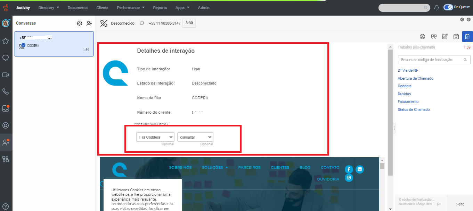Open the Activity tab
The width and height of the screenshot is (473, 211).
(x=23, y=8)
